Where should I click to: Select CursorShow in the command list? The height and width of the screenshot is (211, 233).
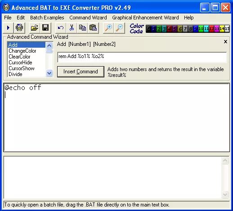click(27, 68)
